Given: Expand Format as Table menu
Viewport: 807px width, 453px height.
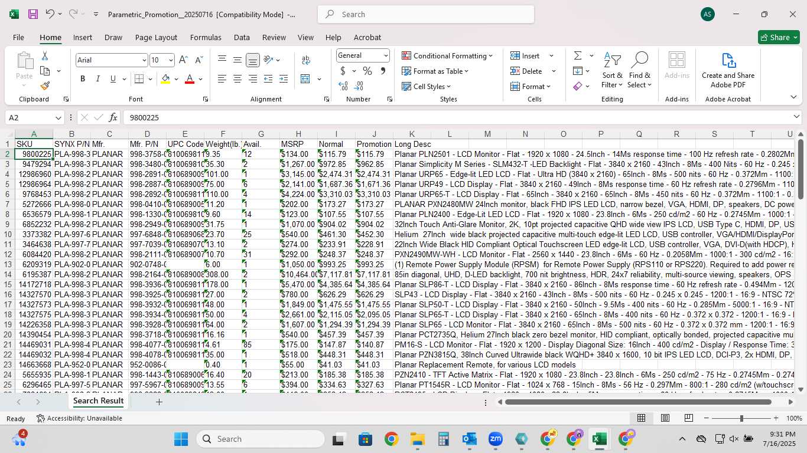Looking at the screenshot, I should (435, 71).
